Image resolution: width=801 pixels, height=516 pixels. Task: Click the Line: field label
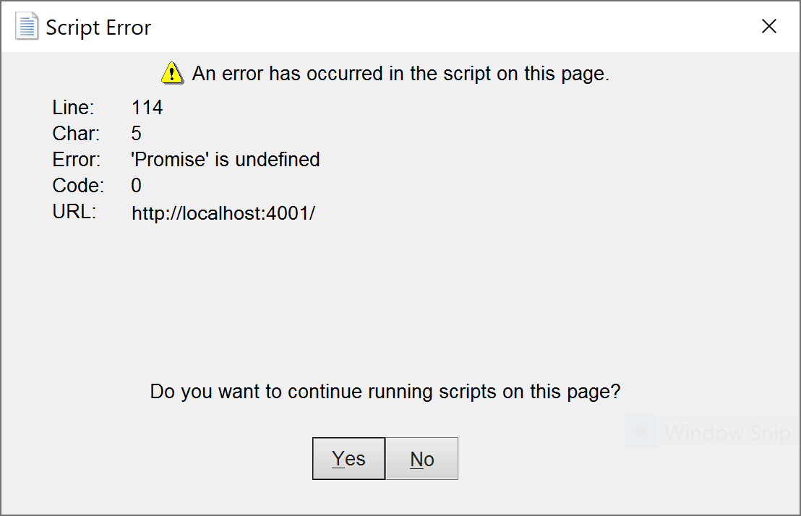tap(72, 107)
